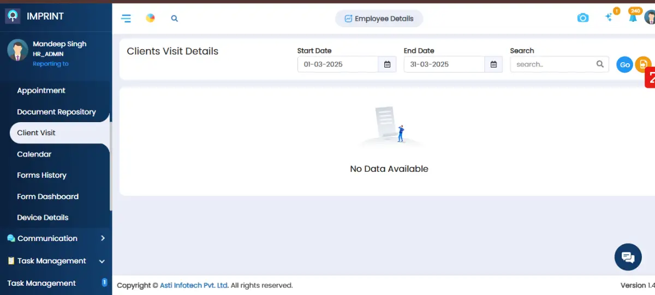Screen dimensions: 655x295
Task: Open notifications bell showing 240
Action: (x=633, y=17)
